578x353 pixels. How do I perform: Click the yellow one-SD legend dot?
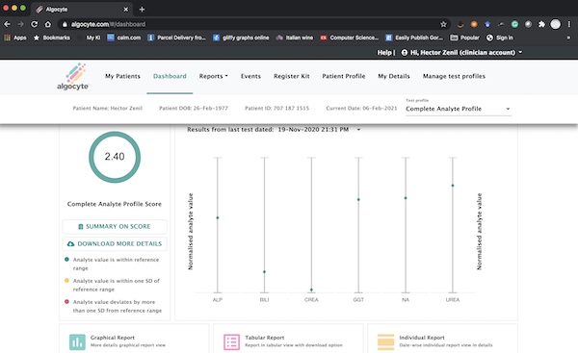[x=66, y=281]
